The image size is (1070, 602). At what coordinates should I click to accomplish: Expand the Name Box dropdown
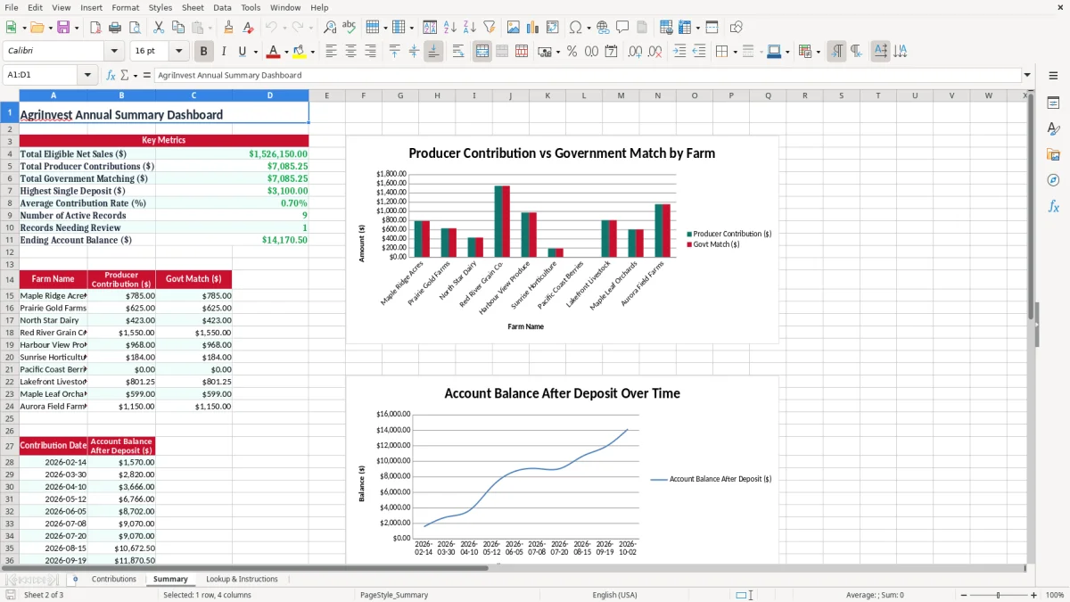89,75
